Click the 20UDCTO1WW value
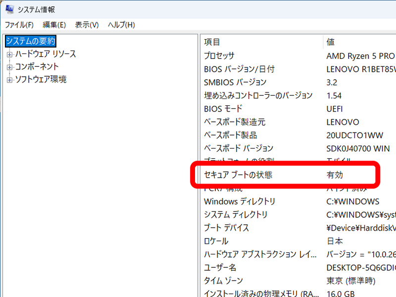This screenshot has height=297, width=396. 354,135
